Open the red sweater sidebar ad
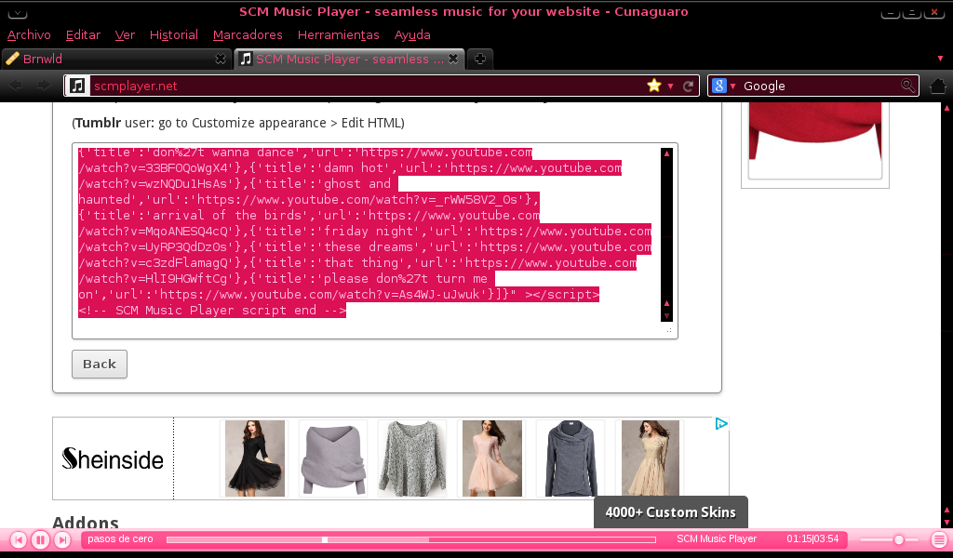The height and width of the screenshot is (558, 953). click(x=815, y=140)
